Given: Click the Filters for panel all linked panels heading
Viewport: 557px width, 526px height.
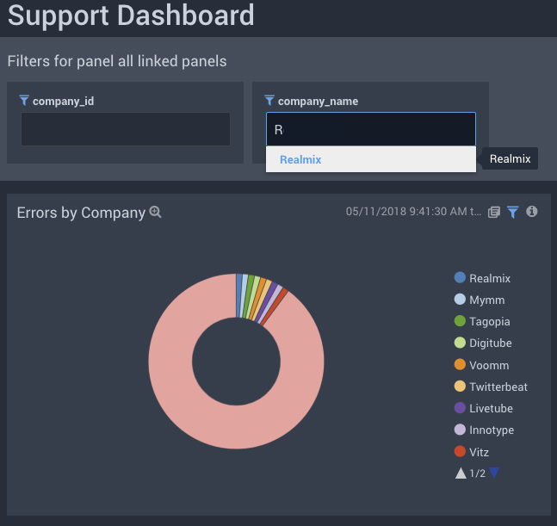Looking at the screenshot, I should 117,61.
